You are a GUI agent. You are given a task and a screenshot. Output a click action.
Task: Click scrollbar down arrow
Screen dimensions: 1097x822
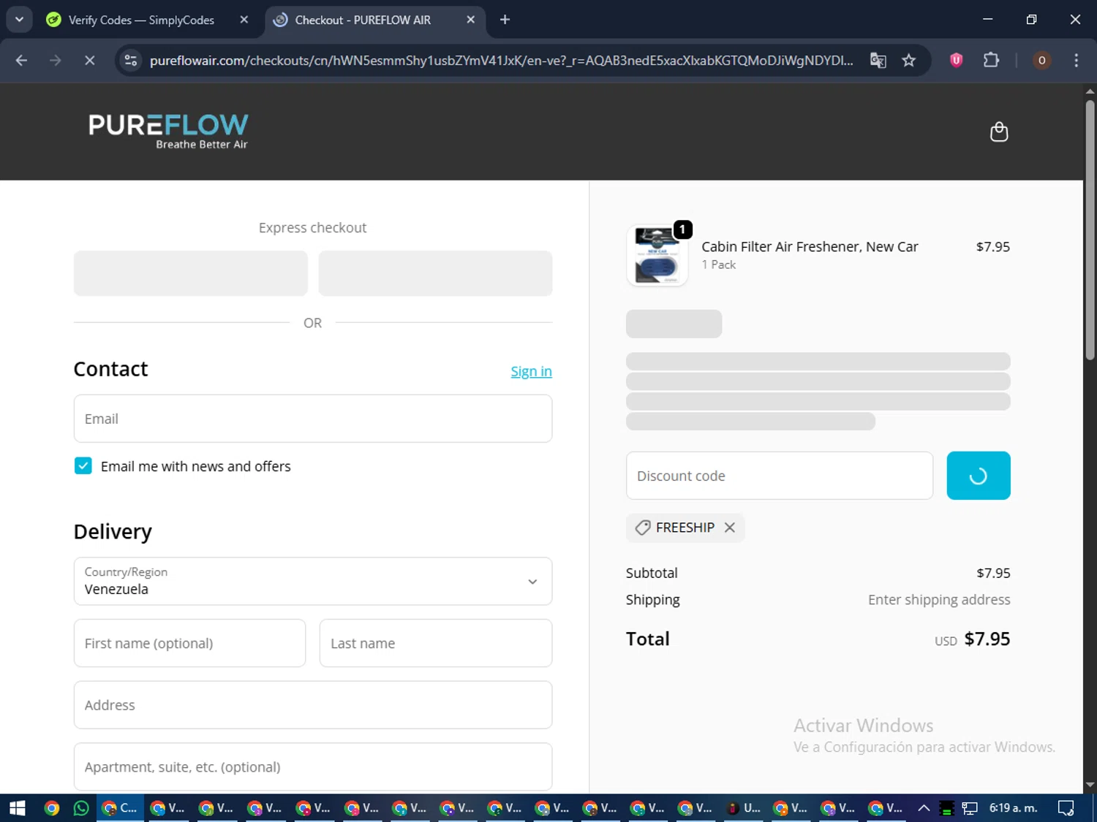1090,785
